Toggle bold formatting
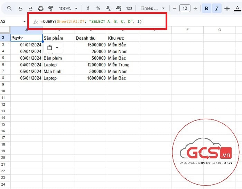242x189 pixels. point(206,8)
